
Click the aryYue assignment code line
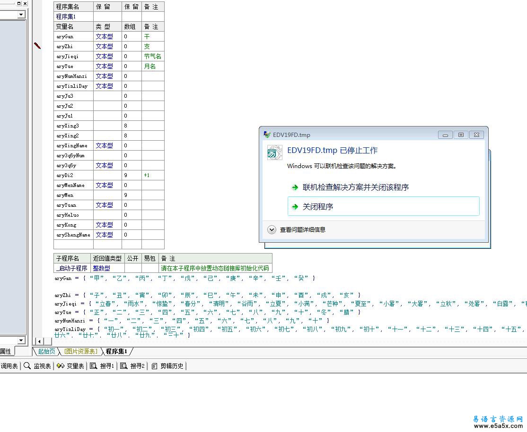click(208, 312)
